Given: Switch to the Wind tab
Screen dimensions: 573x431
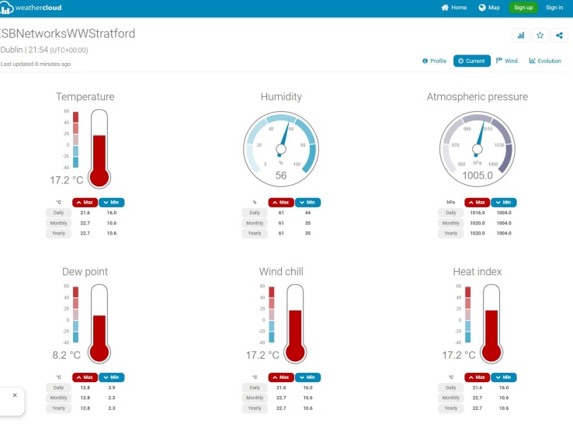Looking at the screenshot, I should click(x=507, y=61).
